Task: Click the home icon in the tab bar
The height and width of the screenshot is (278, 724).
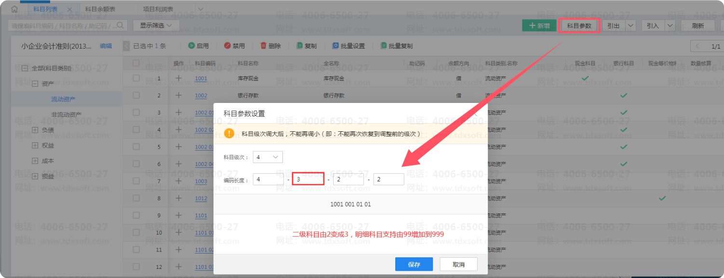Action: tap(14, 9)
